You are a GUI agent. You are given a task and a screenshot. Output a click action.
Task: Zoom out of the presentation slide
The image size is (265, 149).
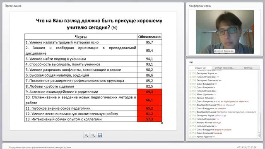click(x=93, y=135)
